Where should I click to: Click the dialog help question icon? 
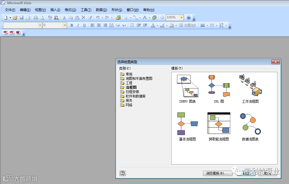[x=123, y=173]
